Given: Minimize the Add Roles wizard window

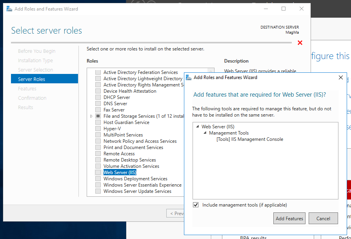Looking at the screenshot, I should coord(266,9).
